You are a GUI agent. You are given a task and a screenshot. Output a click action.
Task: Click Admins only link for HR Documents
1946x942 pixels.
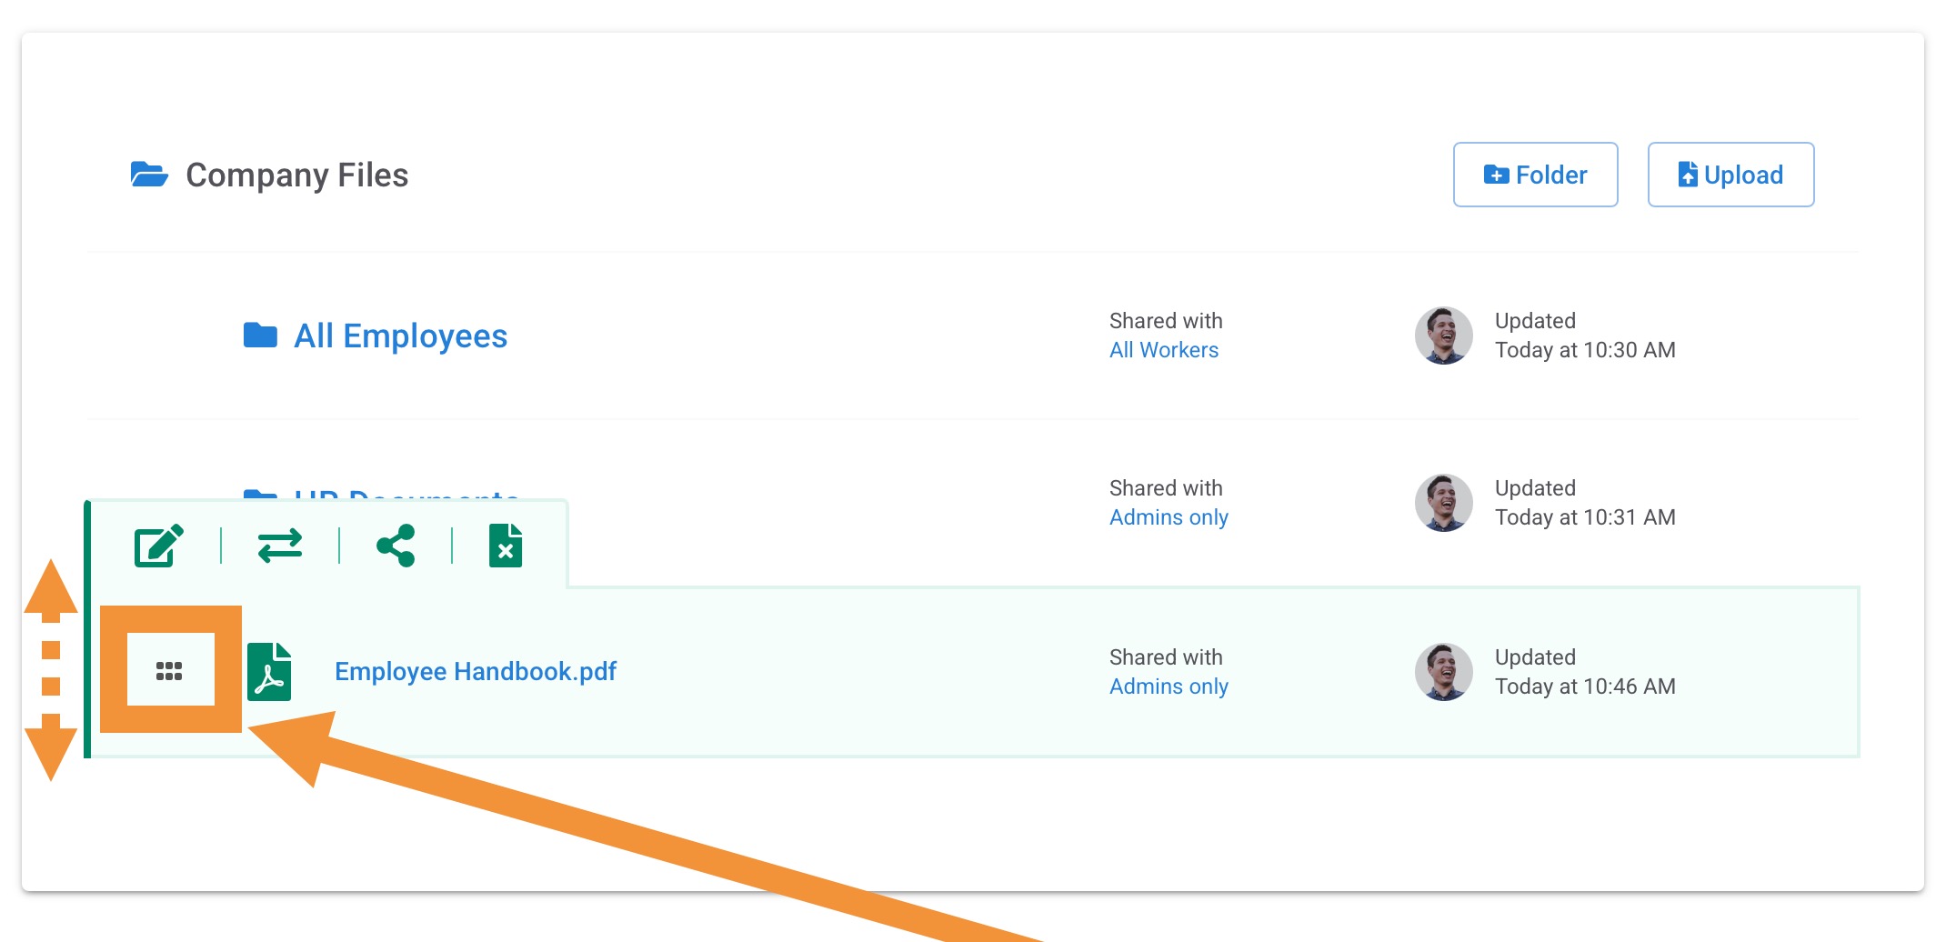(x=1169, y=517)
